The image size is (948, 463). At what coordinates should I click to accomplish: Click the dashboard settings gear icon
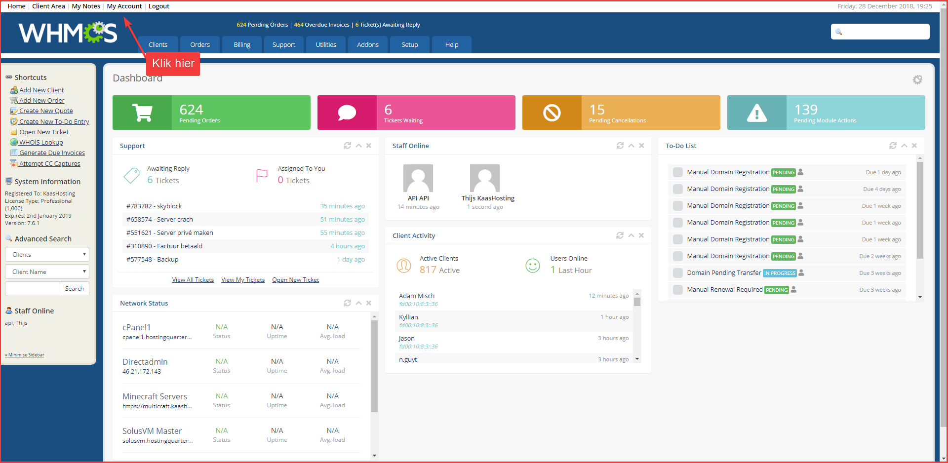917,80
